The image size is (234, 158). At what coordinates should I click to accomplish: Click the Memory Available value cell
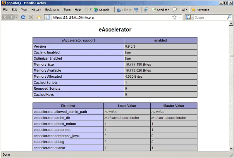161,70
